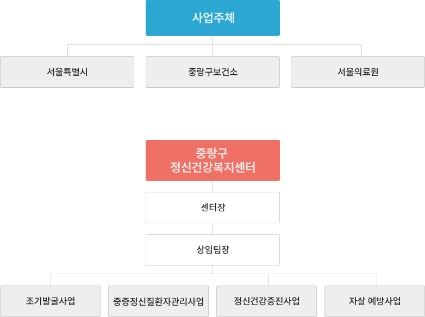Click vertical connector line above 서울의료원

pos(361,50)
